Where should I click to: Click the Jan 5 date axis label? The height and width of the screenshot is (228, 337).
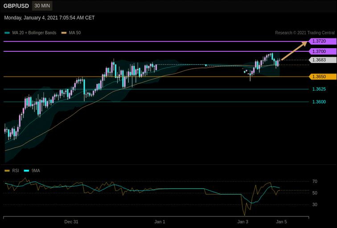pyautogui.click(x=281, y=222)
